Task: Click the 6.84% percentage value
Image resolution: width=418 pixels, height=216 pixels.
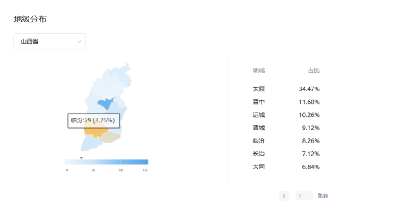Action: click(x=311, y=167)
